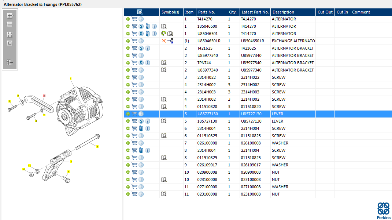
Task: Click the four-squares fit view icon
Action: pos(10,35)
